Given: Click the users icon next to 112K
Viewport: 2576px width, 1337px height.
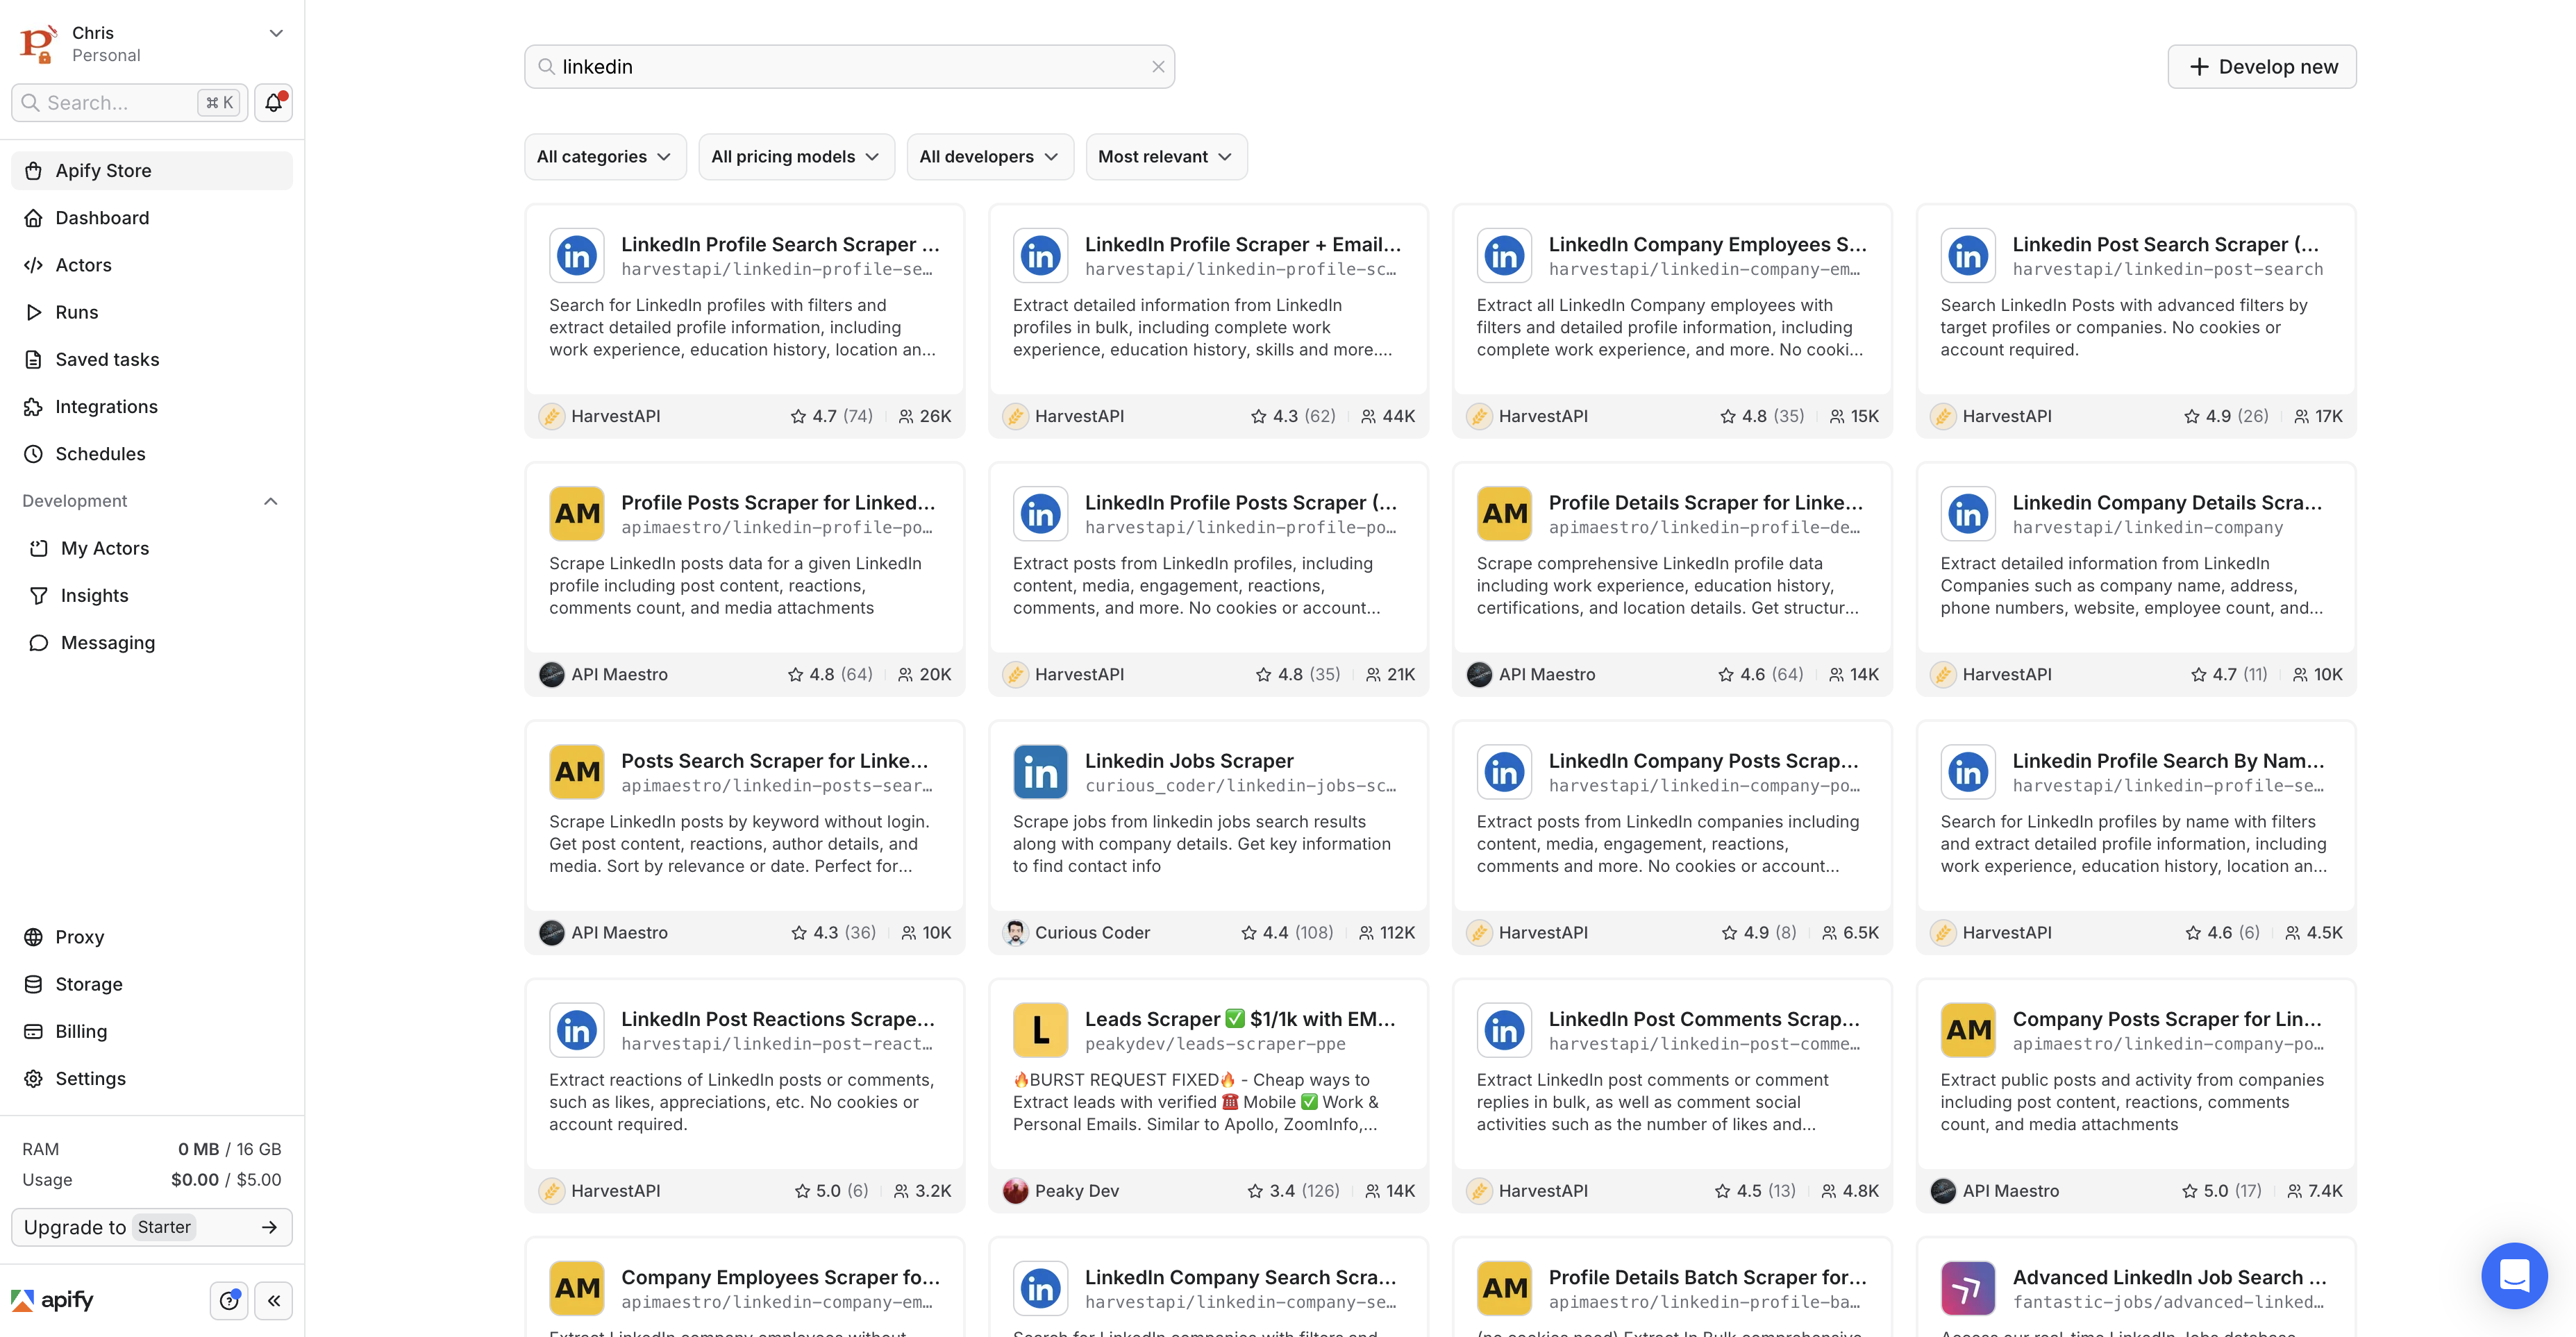Looking at the screenshot, I should 1366,933.
